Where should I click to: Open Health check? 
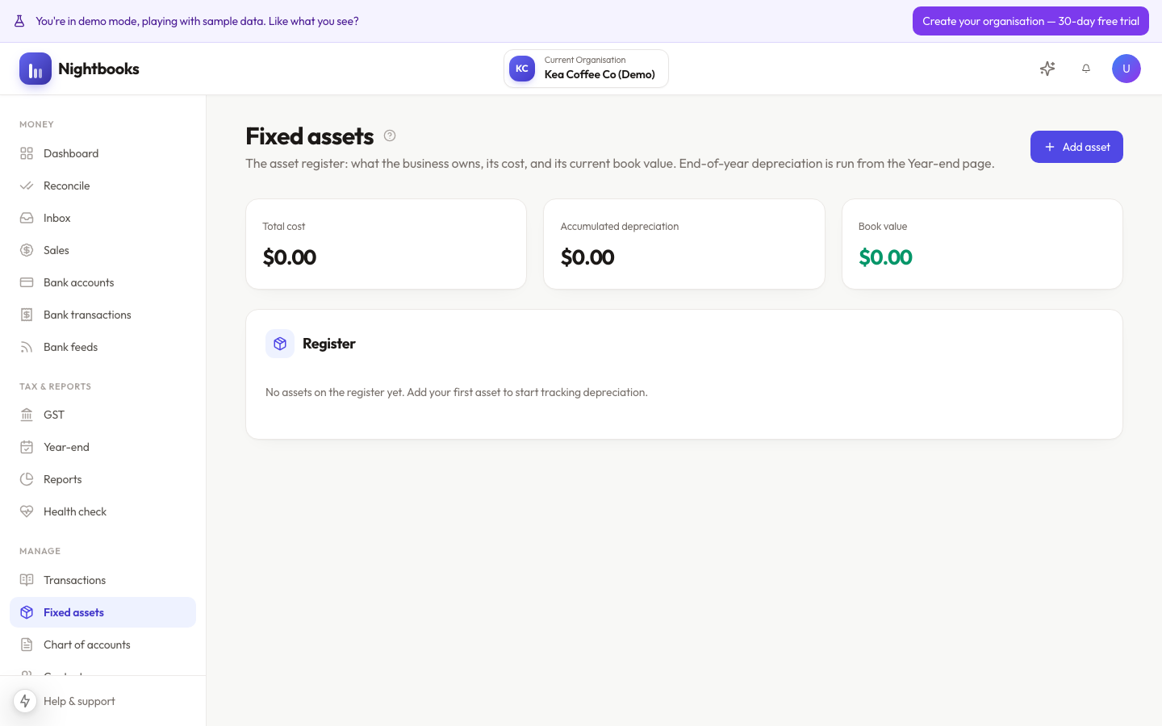pyautogui.click(x=102, y=511)
